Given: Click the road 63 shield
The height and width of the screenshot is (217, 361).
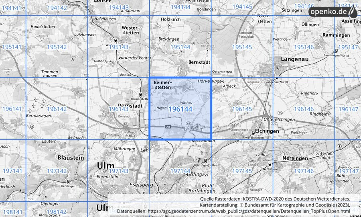Looking at the screenshot, I should click(189, 123).
